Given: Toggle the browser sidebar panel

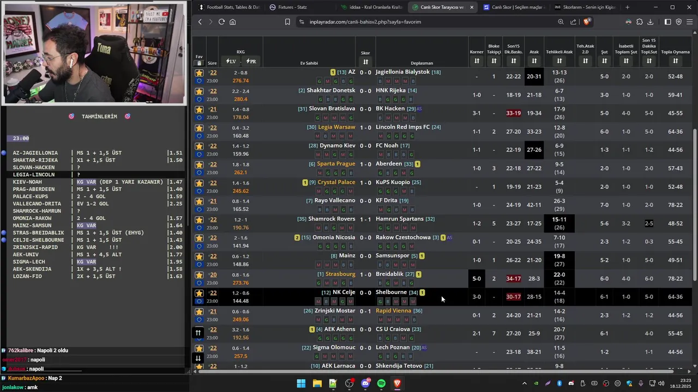Looking at the screenshot, I should [667, 22].
